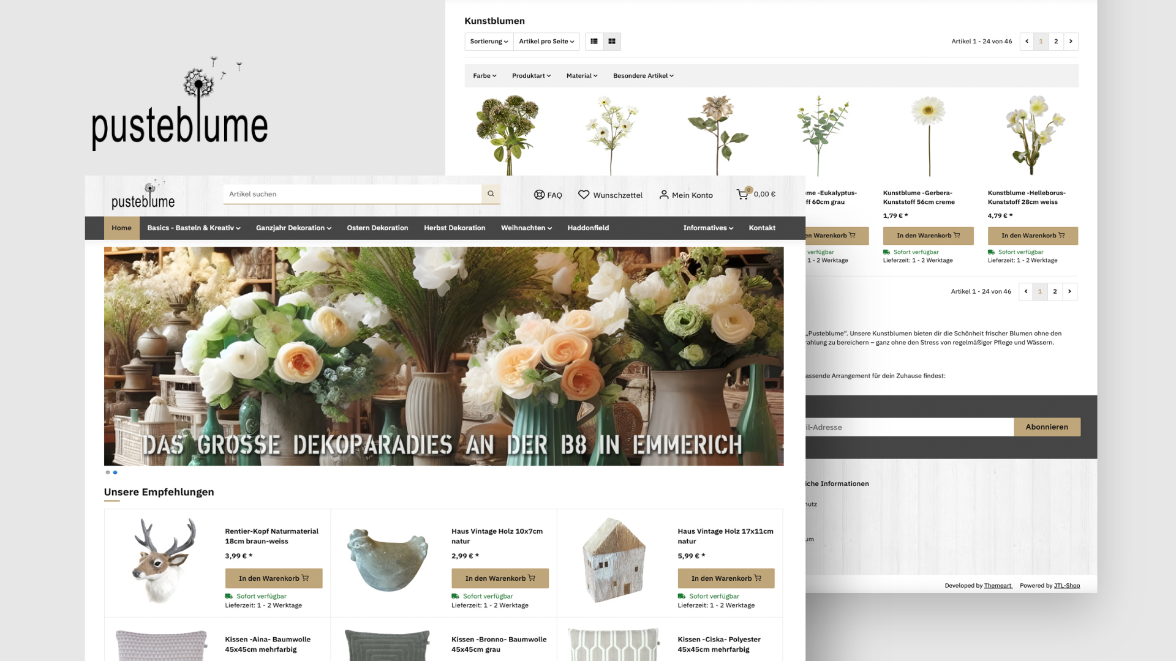Select second banner slide dot
This screenshot has height=661, width=1176.
pyautogui.click(x=115, y=472)
